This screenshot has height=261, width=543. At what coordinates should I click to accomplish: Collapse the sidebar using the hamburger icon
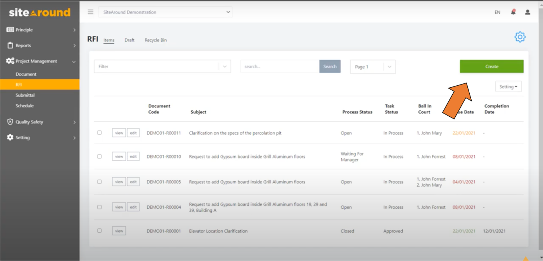[x=90, y=12]
